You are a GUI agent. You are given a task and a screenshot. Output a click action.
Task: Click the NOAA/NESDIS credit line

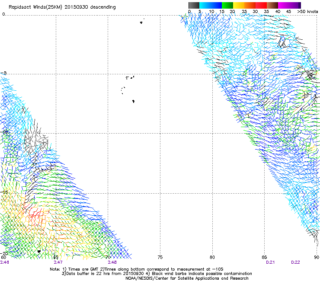click(187, 278)
